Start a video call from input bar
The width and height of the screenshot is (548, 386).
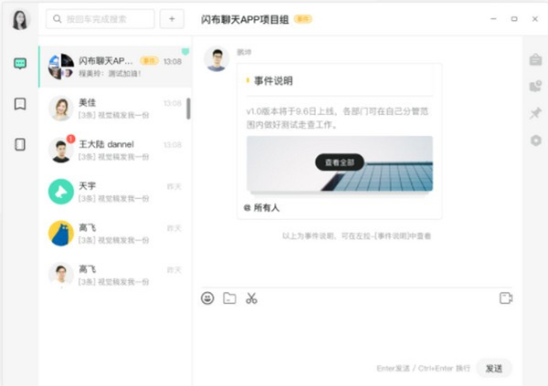pyautogui.click(x=505, y=297)
